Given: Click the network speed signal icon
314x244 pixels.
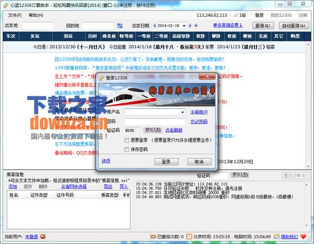Looking at the screenshot, I should tap(235, 15).
